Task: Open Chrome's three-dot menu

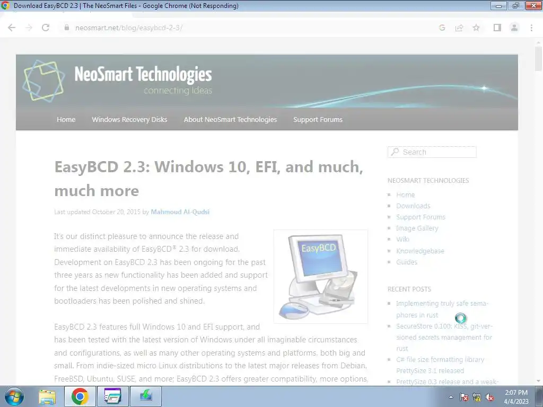Action: [531, 28]
